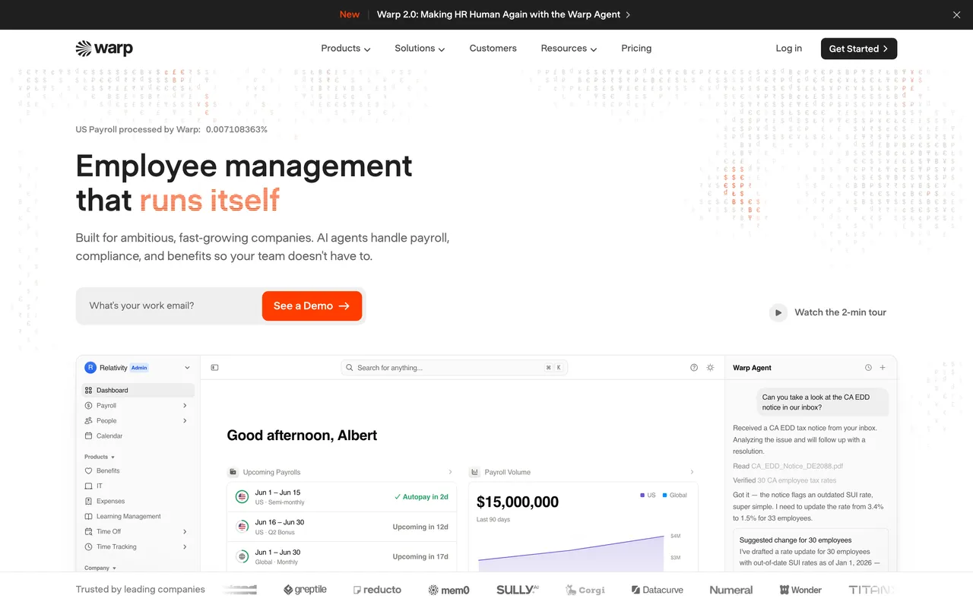Toggle the sidebar panel icon in dashboard
This screenshot has width=973, height=608.
click(x=214, y=368)
